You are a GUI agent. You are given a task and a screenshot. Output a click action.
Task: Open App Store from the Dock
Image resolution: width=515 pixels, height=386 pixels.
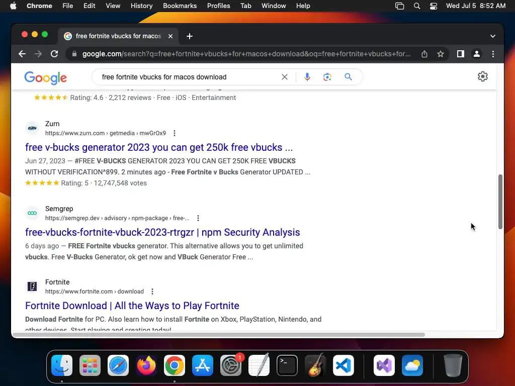(203, 365)
